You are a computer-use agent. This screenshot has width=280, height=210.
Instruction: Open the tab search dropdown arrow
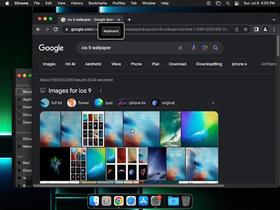point(274,20)
